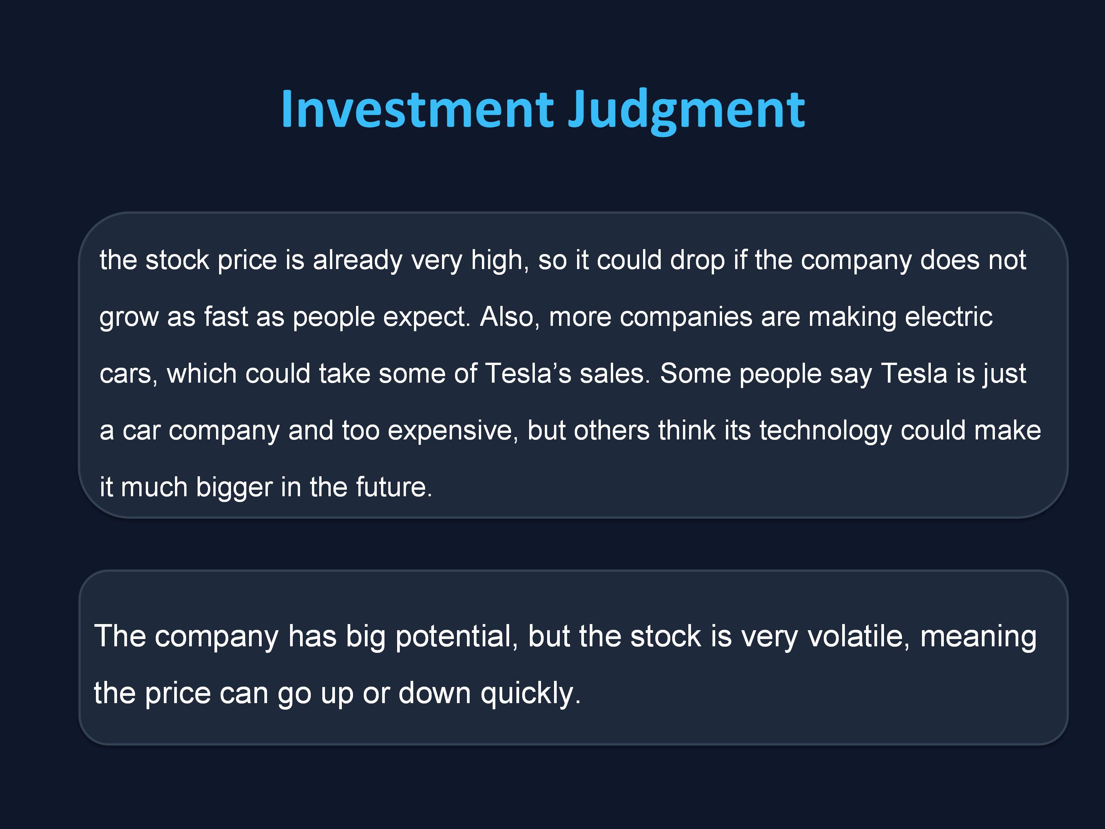This screenshot has width=1105, height=829.
Task: Click the word "meaning" in the lower card
Action: pos(978,637)
